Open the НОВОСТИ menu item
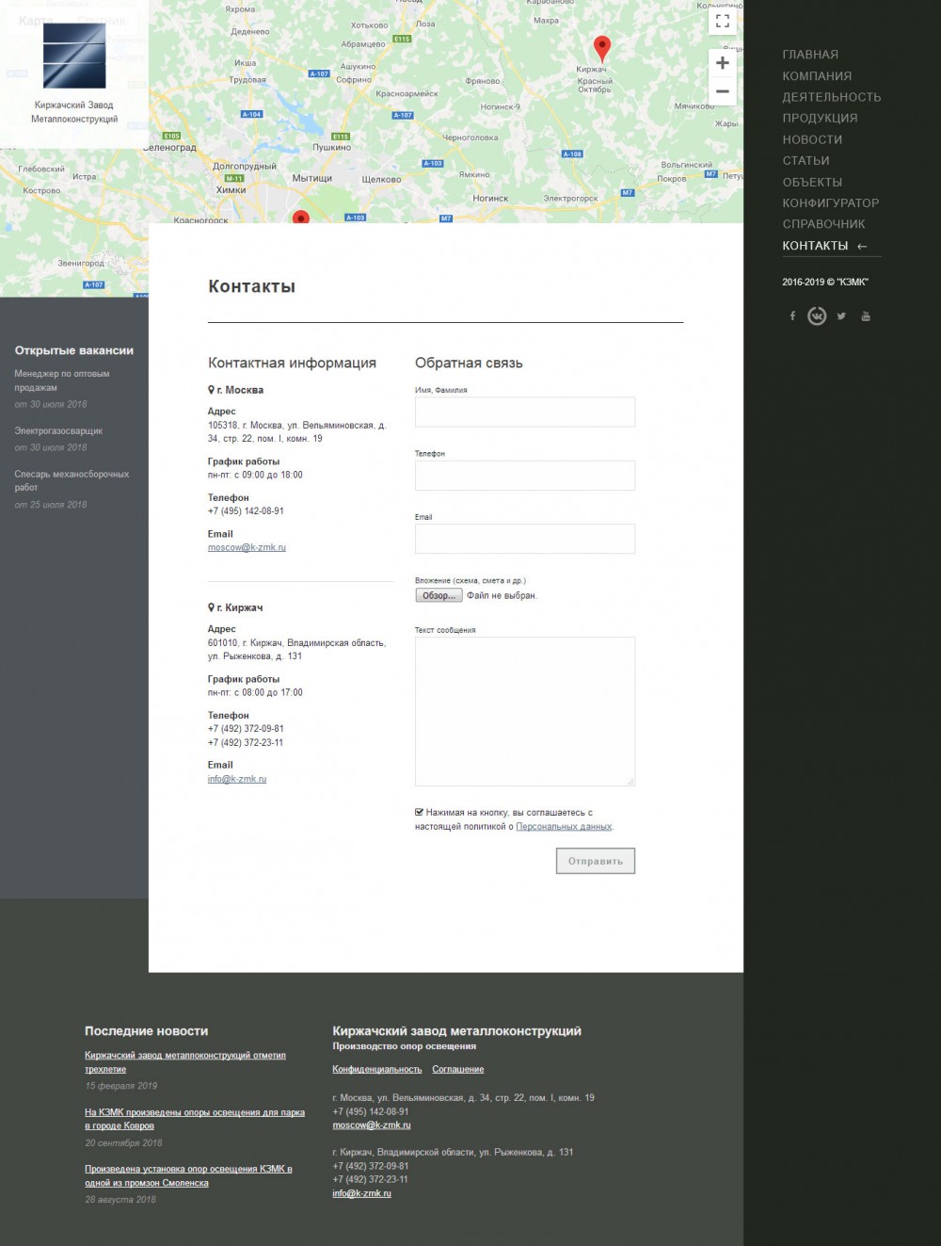 coord(812,139)
